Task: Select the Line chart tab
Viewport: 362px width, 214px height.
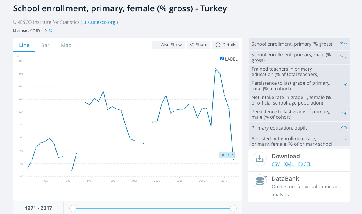Action: pyautogui.click(x=24, y=45)
